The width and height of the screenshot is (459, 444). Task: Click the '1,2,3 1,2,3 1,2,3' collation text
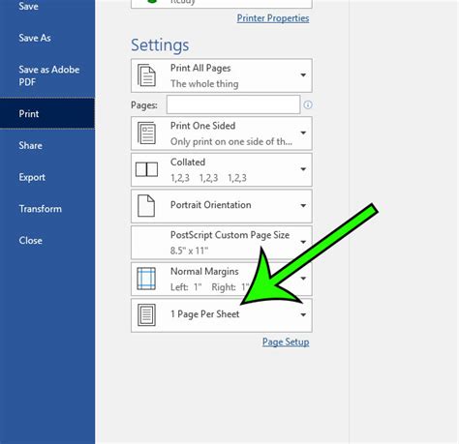click(208, 178)
